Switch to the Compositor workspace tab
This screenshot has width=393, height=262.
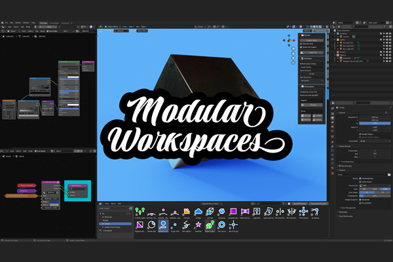pyautogui.click(x=54, y=23)
